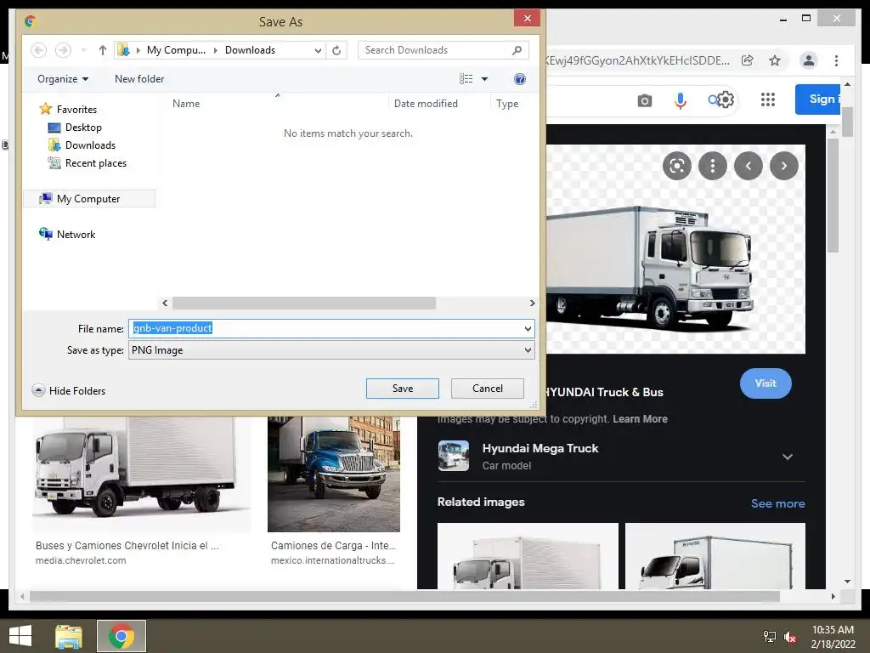Select Network in navigation pane

[66, 235]
